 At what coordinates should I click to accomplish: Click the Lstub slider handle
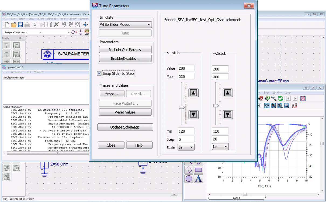tap(182, 107)
